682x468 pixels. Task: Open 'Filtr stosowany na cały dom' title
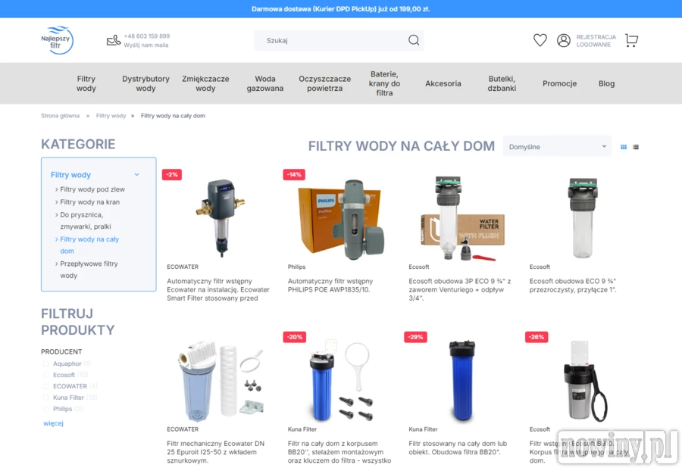tap(458, 448)
